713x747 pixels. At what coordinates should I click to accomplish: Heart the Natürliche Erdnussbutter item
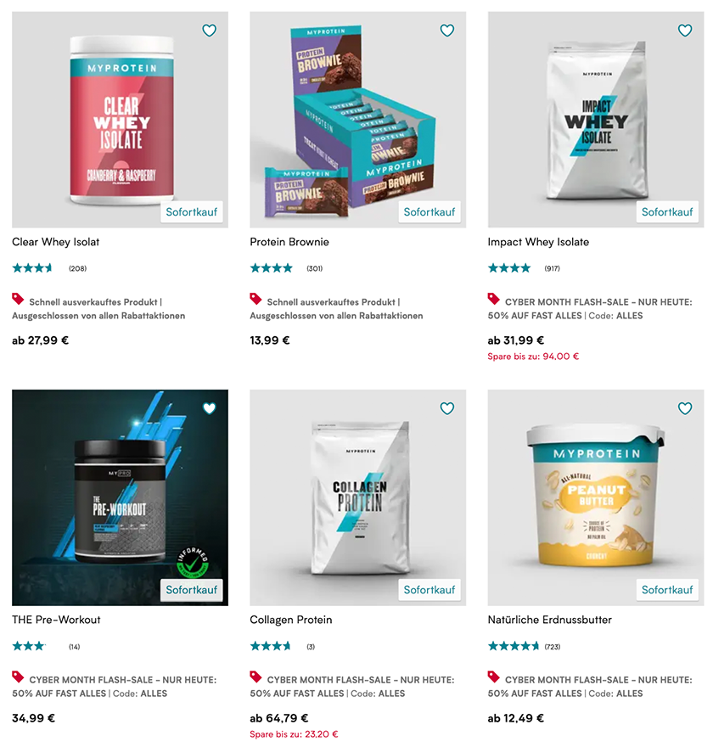coord(685,408)
